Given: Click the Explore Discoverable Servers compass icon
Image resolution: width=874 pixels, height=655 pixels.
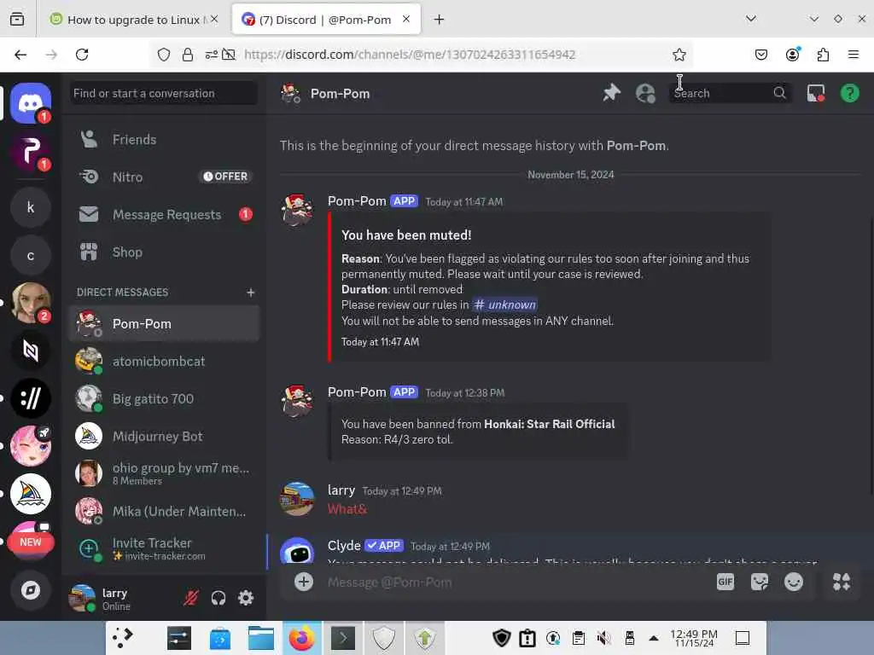Looking at the screenshot, I should click(x=31, y=590).
